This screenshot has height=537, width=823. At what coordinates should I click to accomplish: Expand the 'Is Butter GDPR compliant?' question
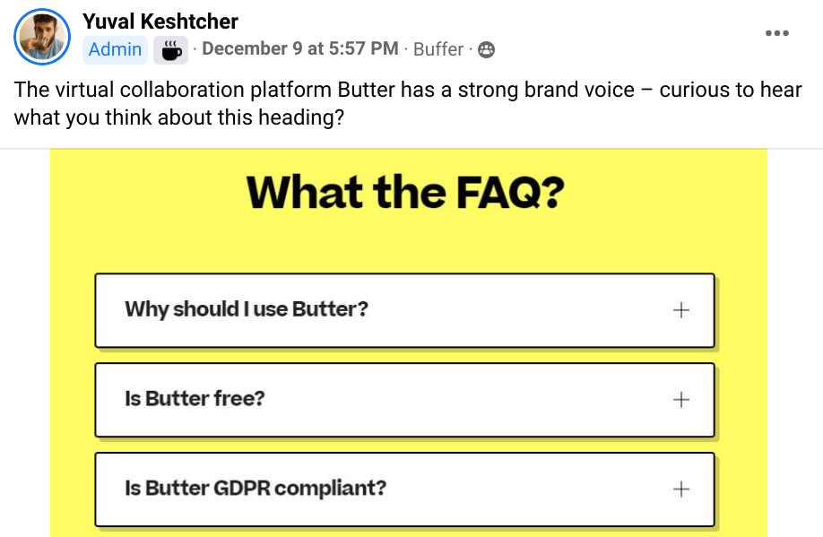pos(256,489)
